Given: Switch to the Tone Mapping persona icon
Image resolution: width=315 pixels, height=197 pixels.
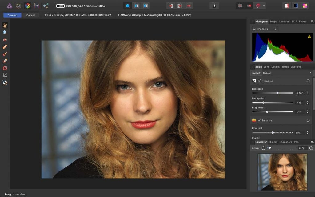Looking at the screenshot, I should pyautogui.click(x=37, y=6).
